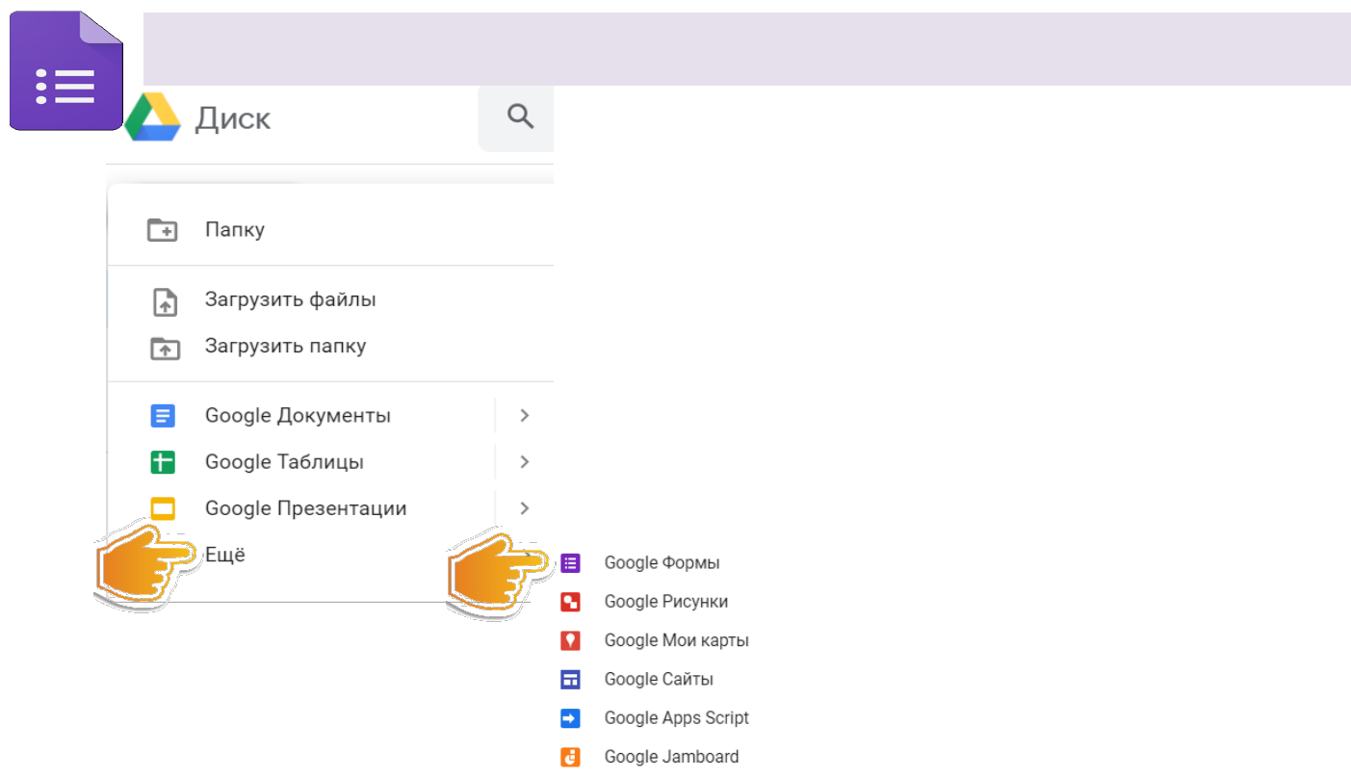Viewport: 1351px width, 778px height.
Task: Click the search magnifier icon
Action: [x=520, y=117]
